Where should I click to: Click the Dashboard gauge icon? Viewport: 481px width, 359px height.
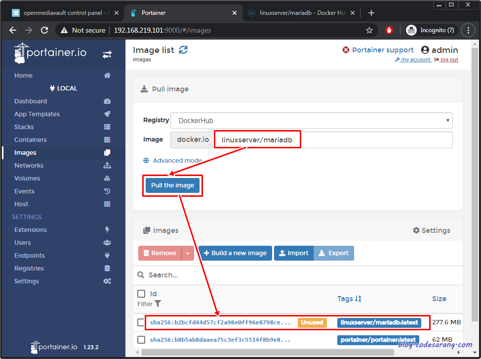click(x=107, y=101)
